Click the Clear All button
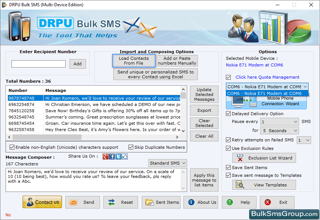This screenshot has height=220, width=320. coord(204,136)
